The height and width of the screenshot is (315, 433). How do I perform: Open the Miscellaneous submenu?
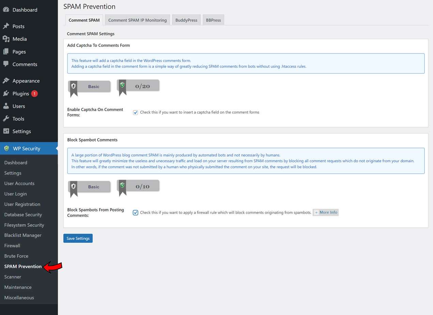pyautogui.click(x=19, y=298)
